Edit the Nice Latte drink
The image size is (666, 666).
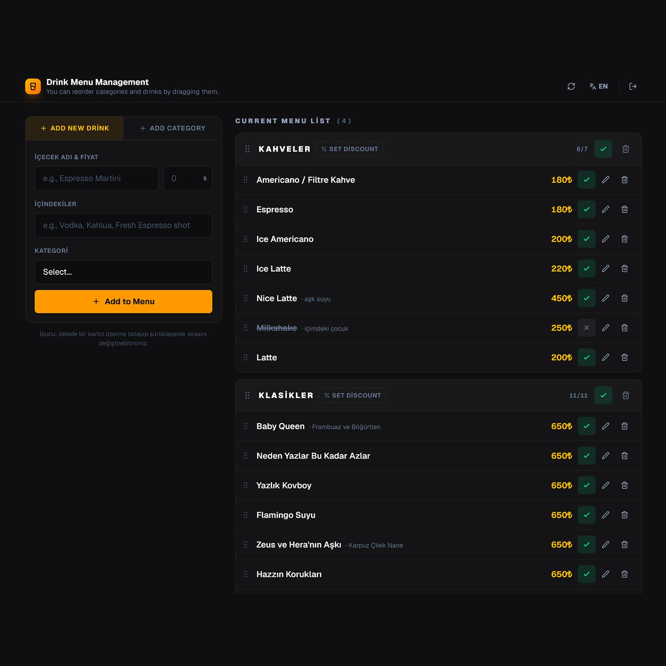(606, 298)
